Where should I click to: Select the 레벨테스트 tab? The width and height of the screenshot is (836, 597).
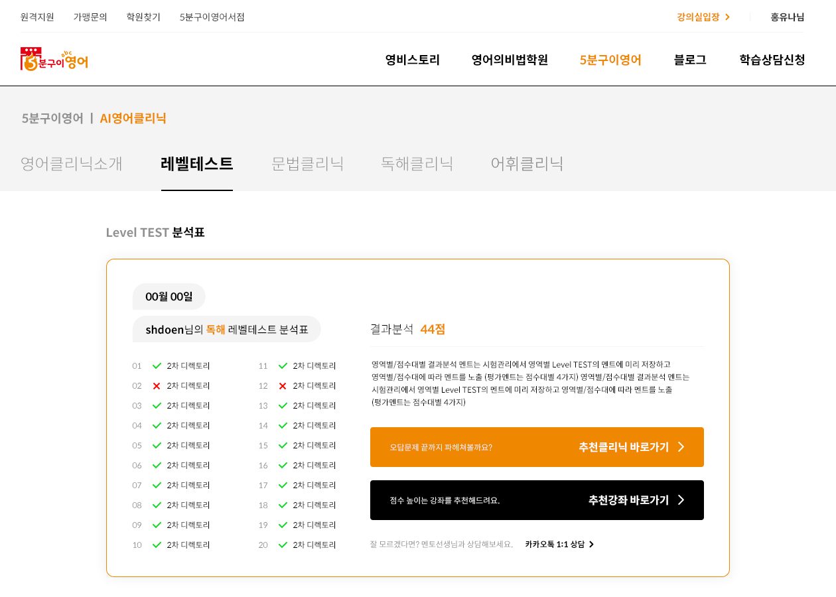click(197, 163)
